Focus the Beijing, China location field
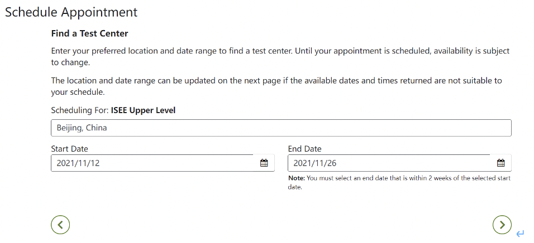Viewport: 534px width, 243px height. pos(281,128)
